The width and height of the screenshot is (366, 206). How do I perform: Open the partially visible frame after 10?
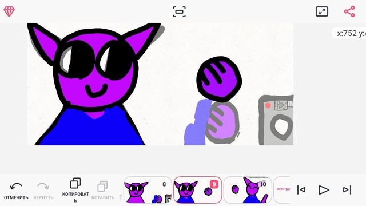(x=282, y=190)
